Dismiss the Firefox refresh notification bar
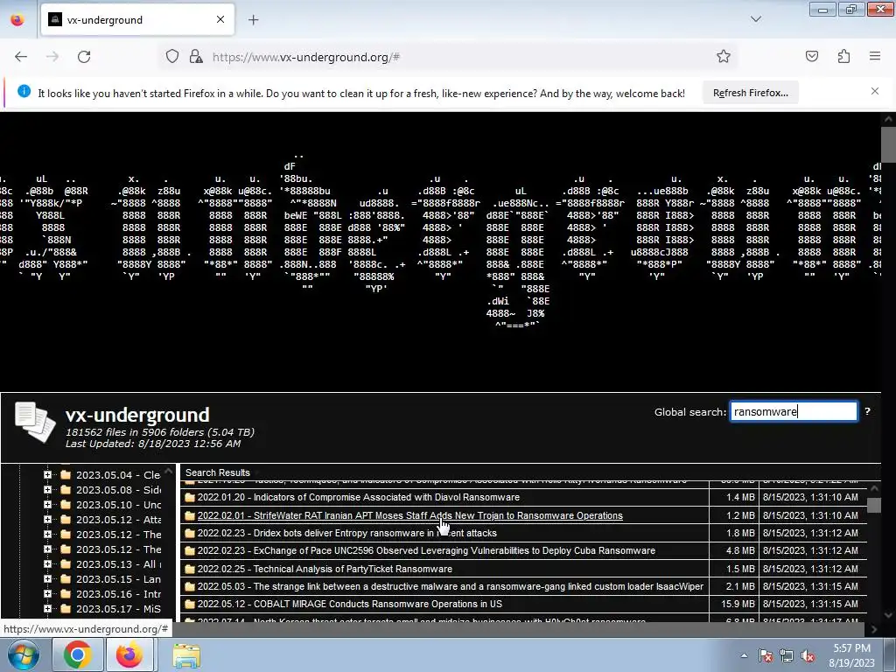 pyautogui.click(x=875, y=91)
